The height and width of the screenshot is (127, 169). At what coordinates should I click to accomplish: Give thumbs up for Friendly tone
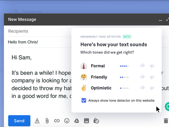(143, 76)
